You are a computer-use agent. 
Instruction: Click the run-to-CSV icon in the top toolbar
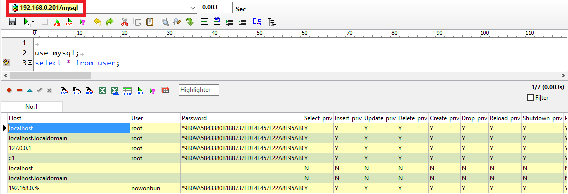pos(69,22)
